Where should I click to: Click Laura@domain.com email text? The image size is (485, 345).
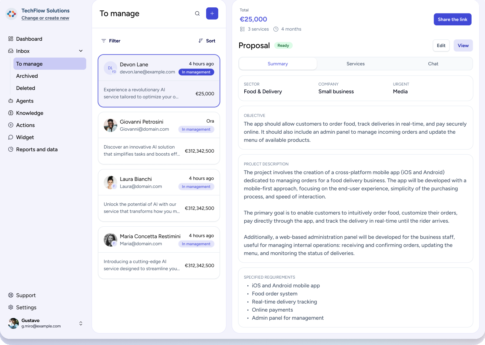pos(141,186)
